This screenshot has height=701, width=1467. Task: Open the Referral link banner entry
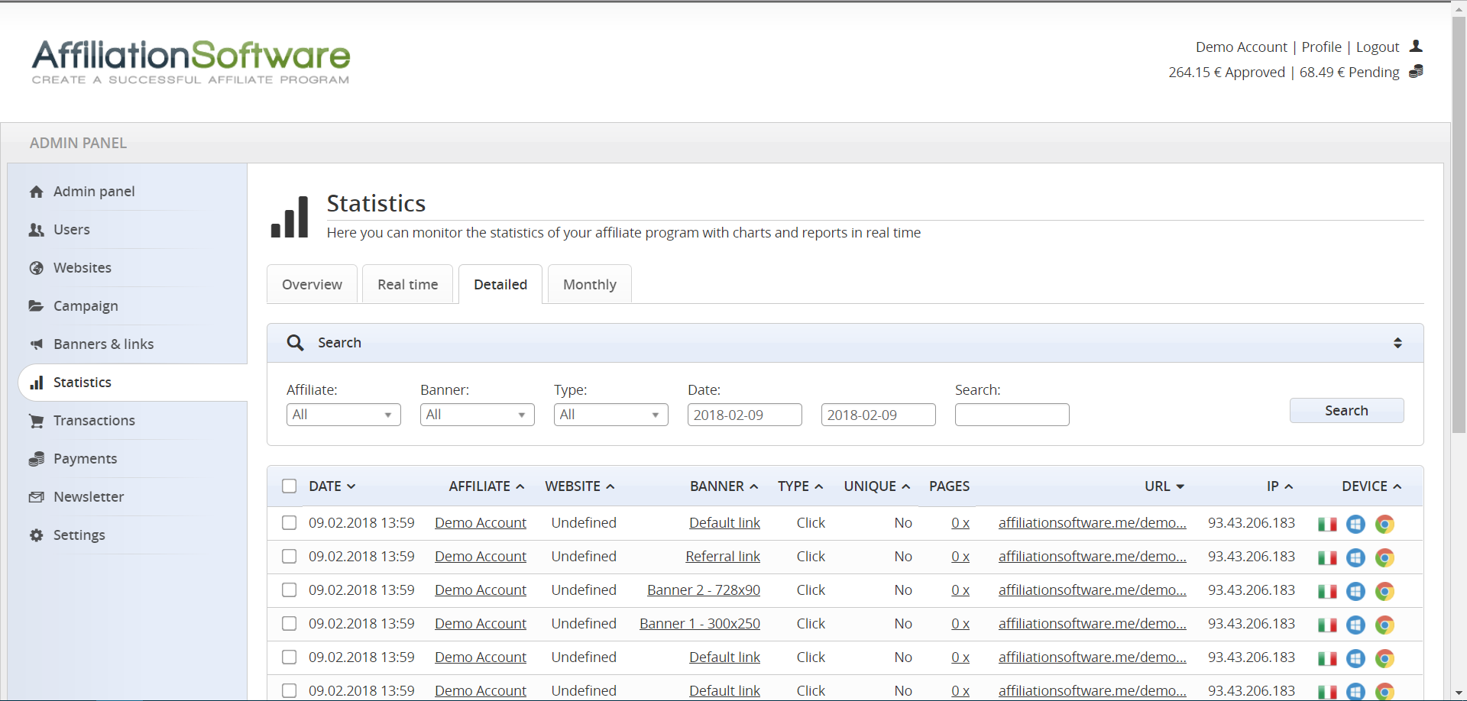(x=723, y=557)
